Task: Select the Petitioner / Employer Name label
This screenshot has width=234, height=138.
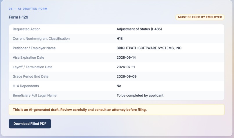Action: pyautogui.click(x=34, y=48)
